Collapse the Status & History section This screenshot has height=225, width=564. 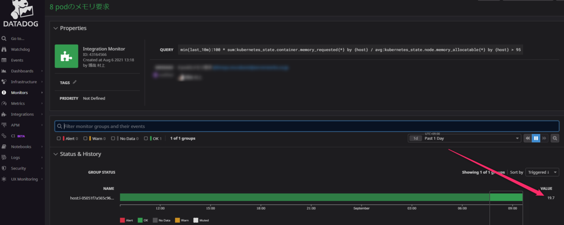[x=55, y=154]
